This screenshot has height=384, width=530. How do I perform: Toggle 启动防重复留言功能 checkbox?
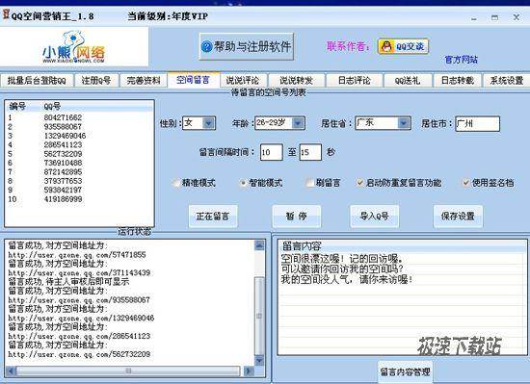pyautogui.click(x=359, y=183)
